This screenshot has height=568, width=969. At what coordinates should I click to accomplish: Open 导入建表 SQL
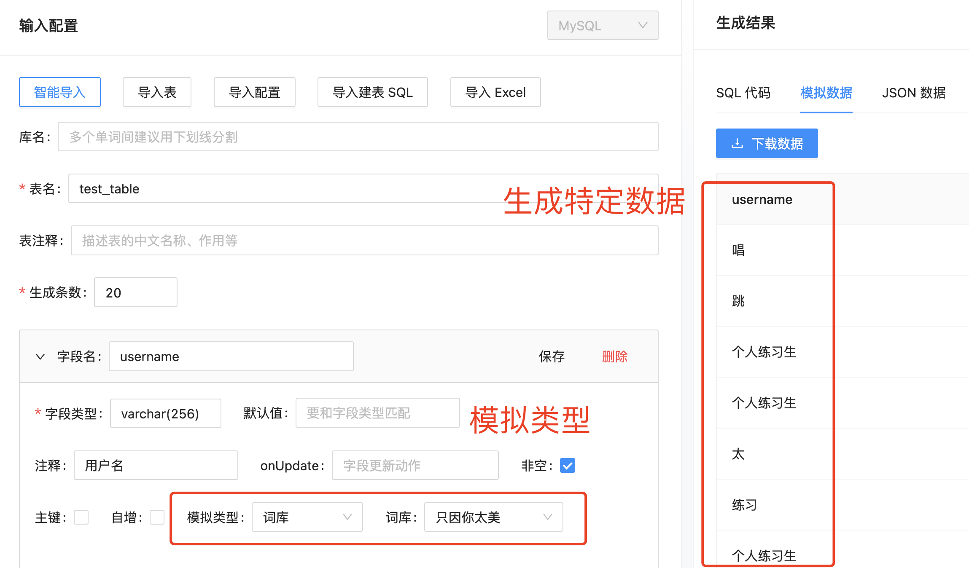tap(372, 92)
